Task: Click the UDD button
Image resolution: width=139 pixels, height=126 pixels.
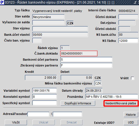Action: click(x=131, y=122)
